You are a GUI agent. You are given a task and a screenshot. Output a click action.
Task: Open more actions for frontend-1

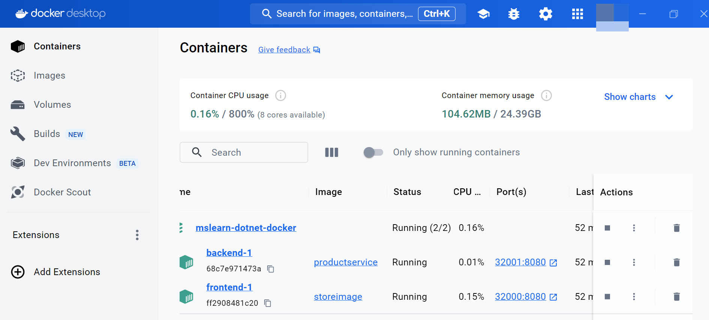(x=634, y=297)
